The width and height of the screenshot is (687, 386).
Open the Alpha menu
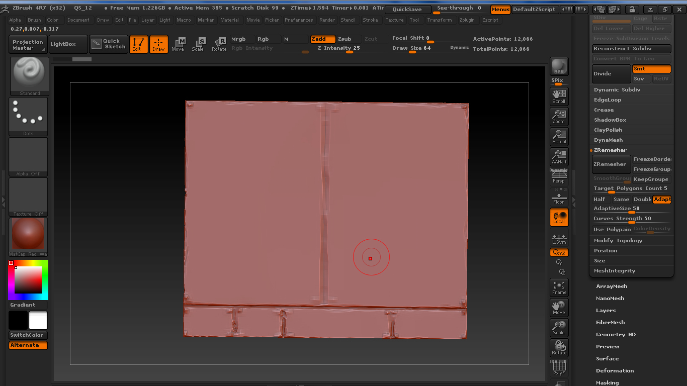tap(15, 20)
